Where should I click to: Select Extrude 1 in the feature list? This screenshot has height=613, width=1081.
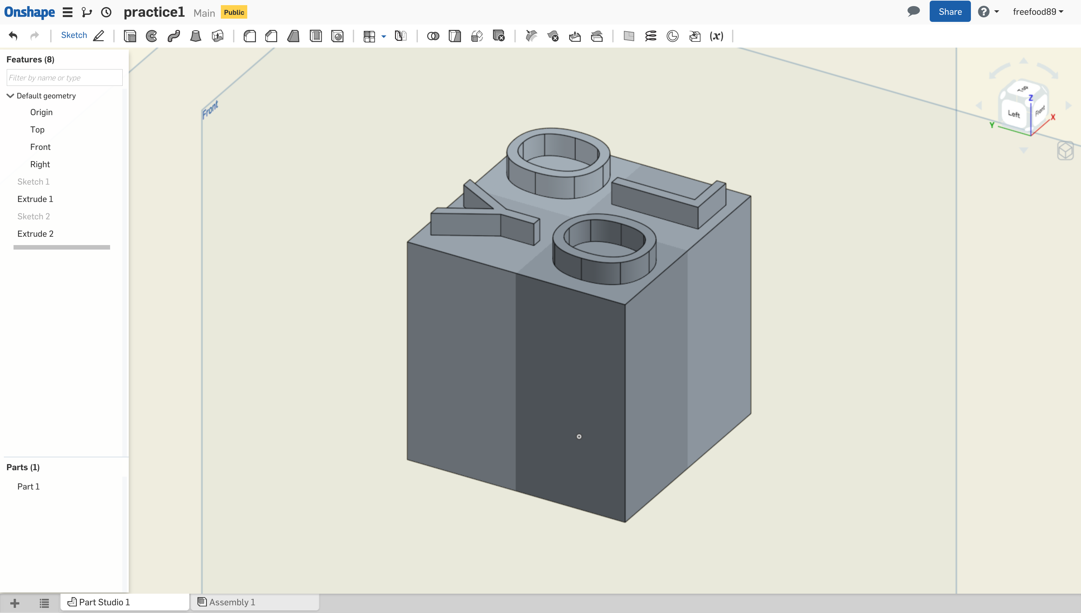click(35, 199)
